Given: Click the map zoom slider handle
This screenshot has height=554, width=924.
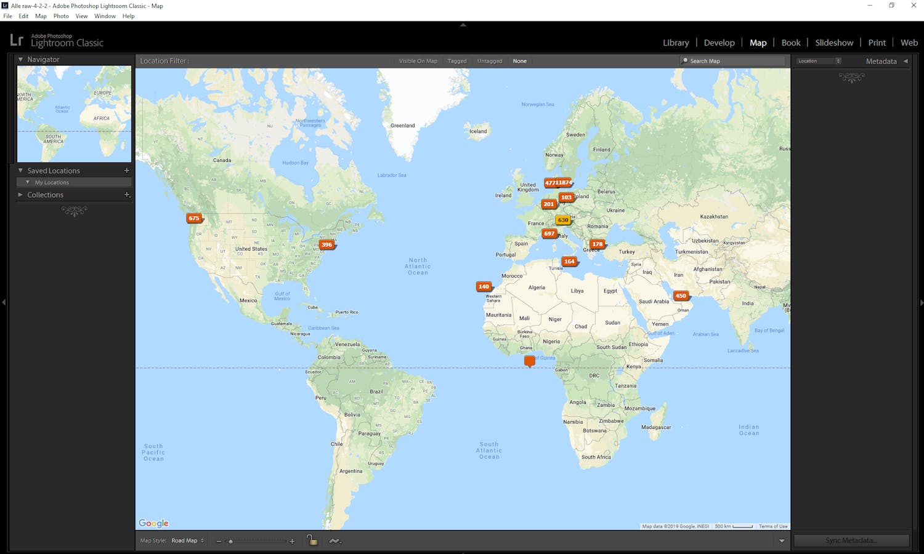Looking at the screenshot, I should pos(230,541).
